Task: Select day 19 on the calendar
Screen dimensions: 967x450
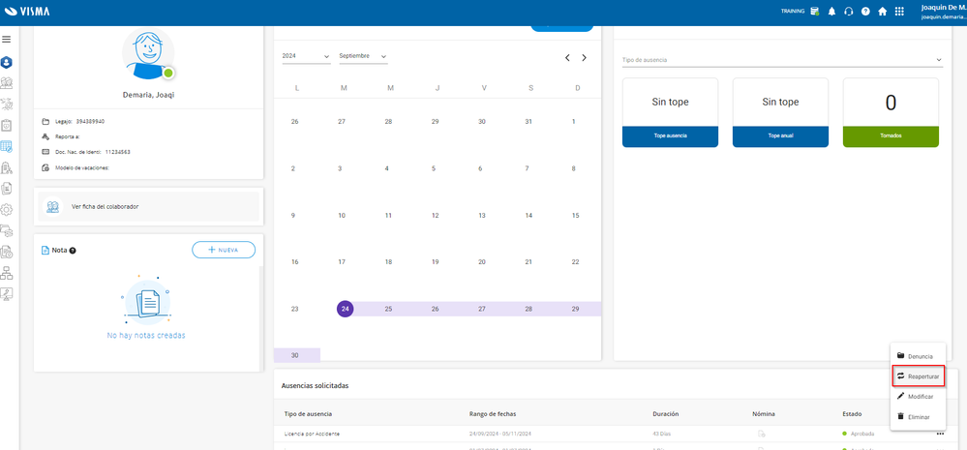Action: click(435, 262)
